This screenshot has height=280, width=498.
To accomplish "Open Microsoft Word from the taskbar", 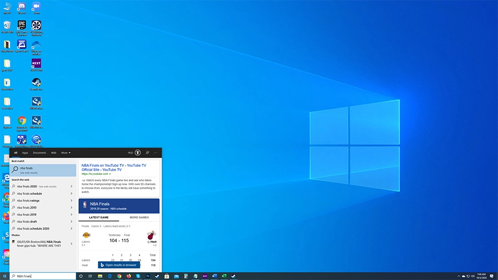I will click(214, 276).
